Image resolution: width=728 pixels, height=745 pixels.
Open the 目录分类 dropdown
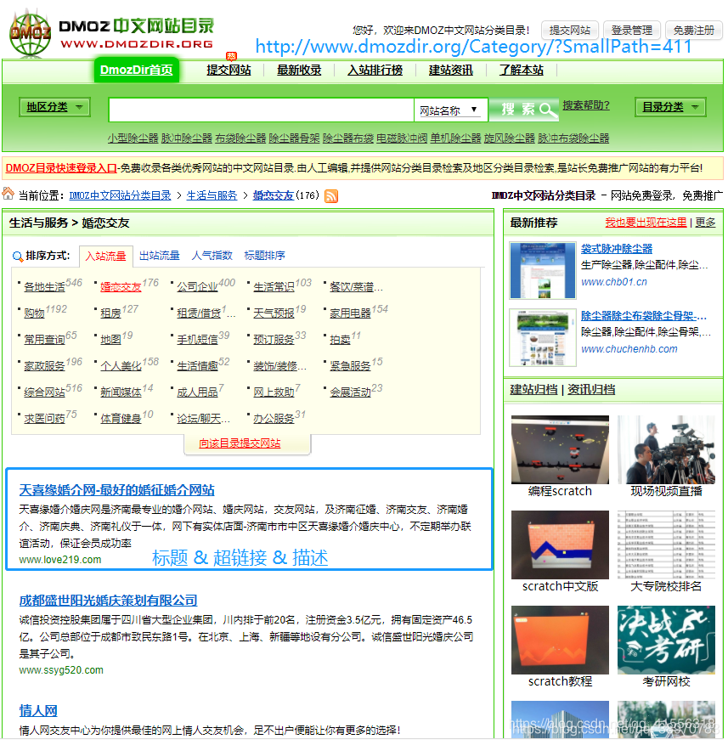pyautogui.click(x=670, y=107)
